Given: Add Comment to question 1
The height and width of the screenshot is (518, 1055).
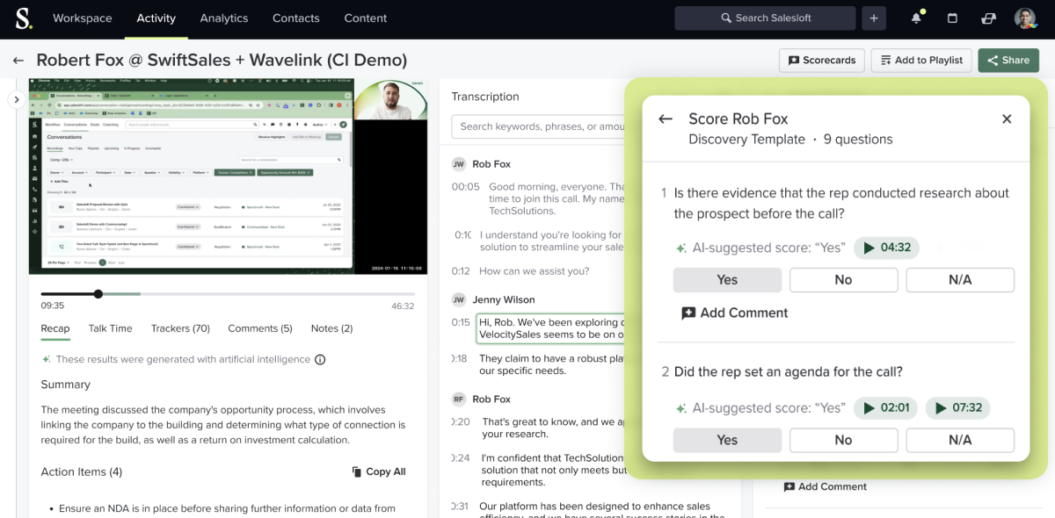Looking at the screenshot, I should click(735, 313).
